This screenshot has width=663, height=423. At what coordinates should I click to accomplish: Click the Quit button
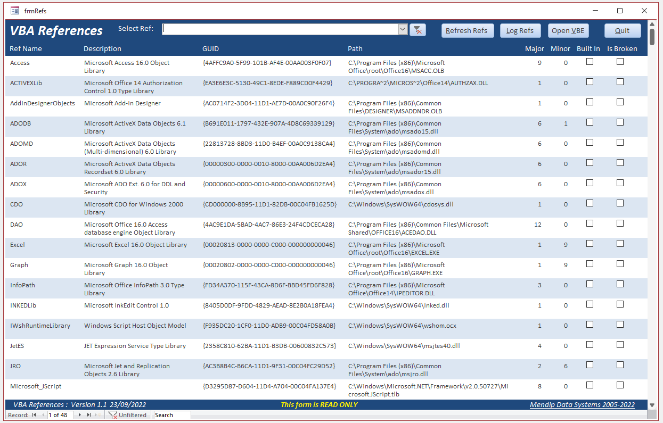pos(622,31)
